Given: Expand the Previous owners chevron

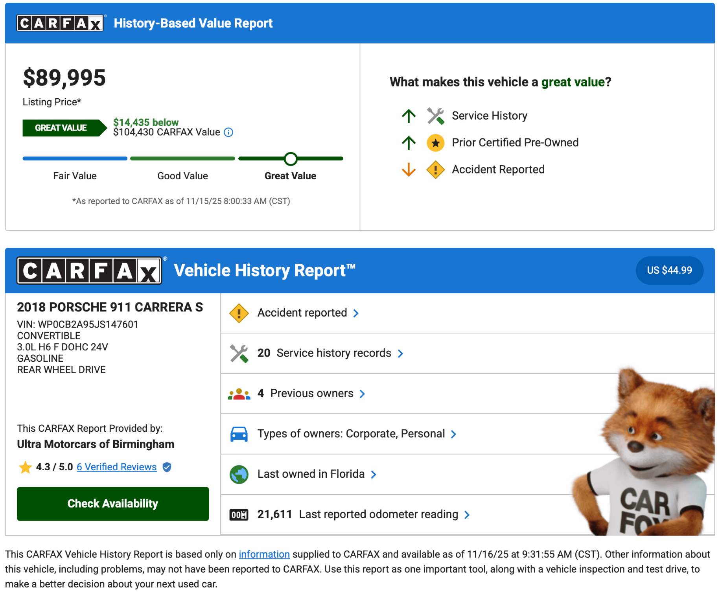Looking at the screenshot, I should [362, 394].
